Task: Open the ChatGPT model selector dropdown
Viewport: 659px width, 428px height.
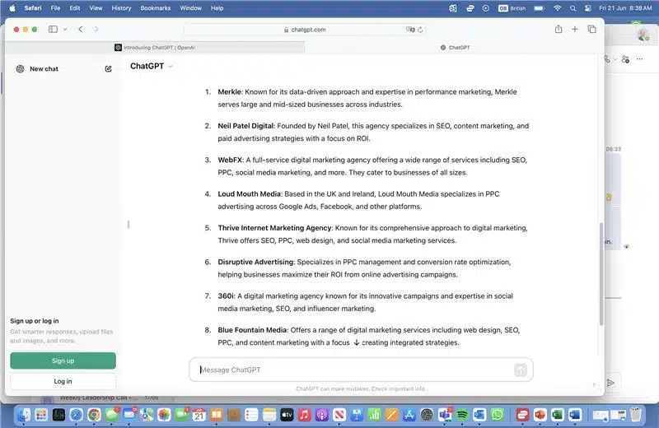Action: tap(152, 66)
